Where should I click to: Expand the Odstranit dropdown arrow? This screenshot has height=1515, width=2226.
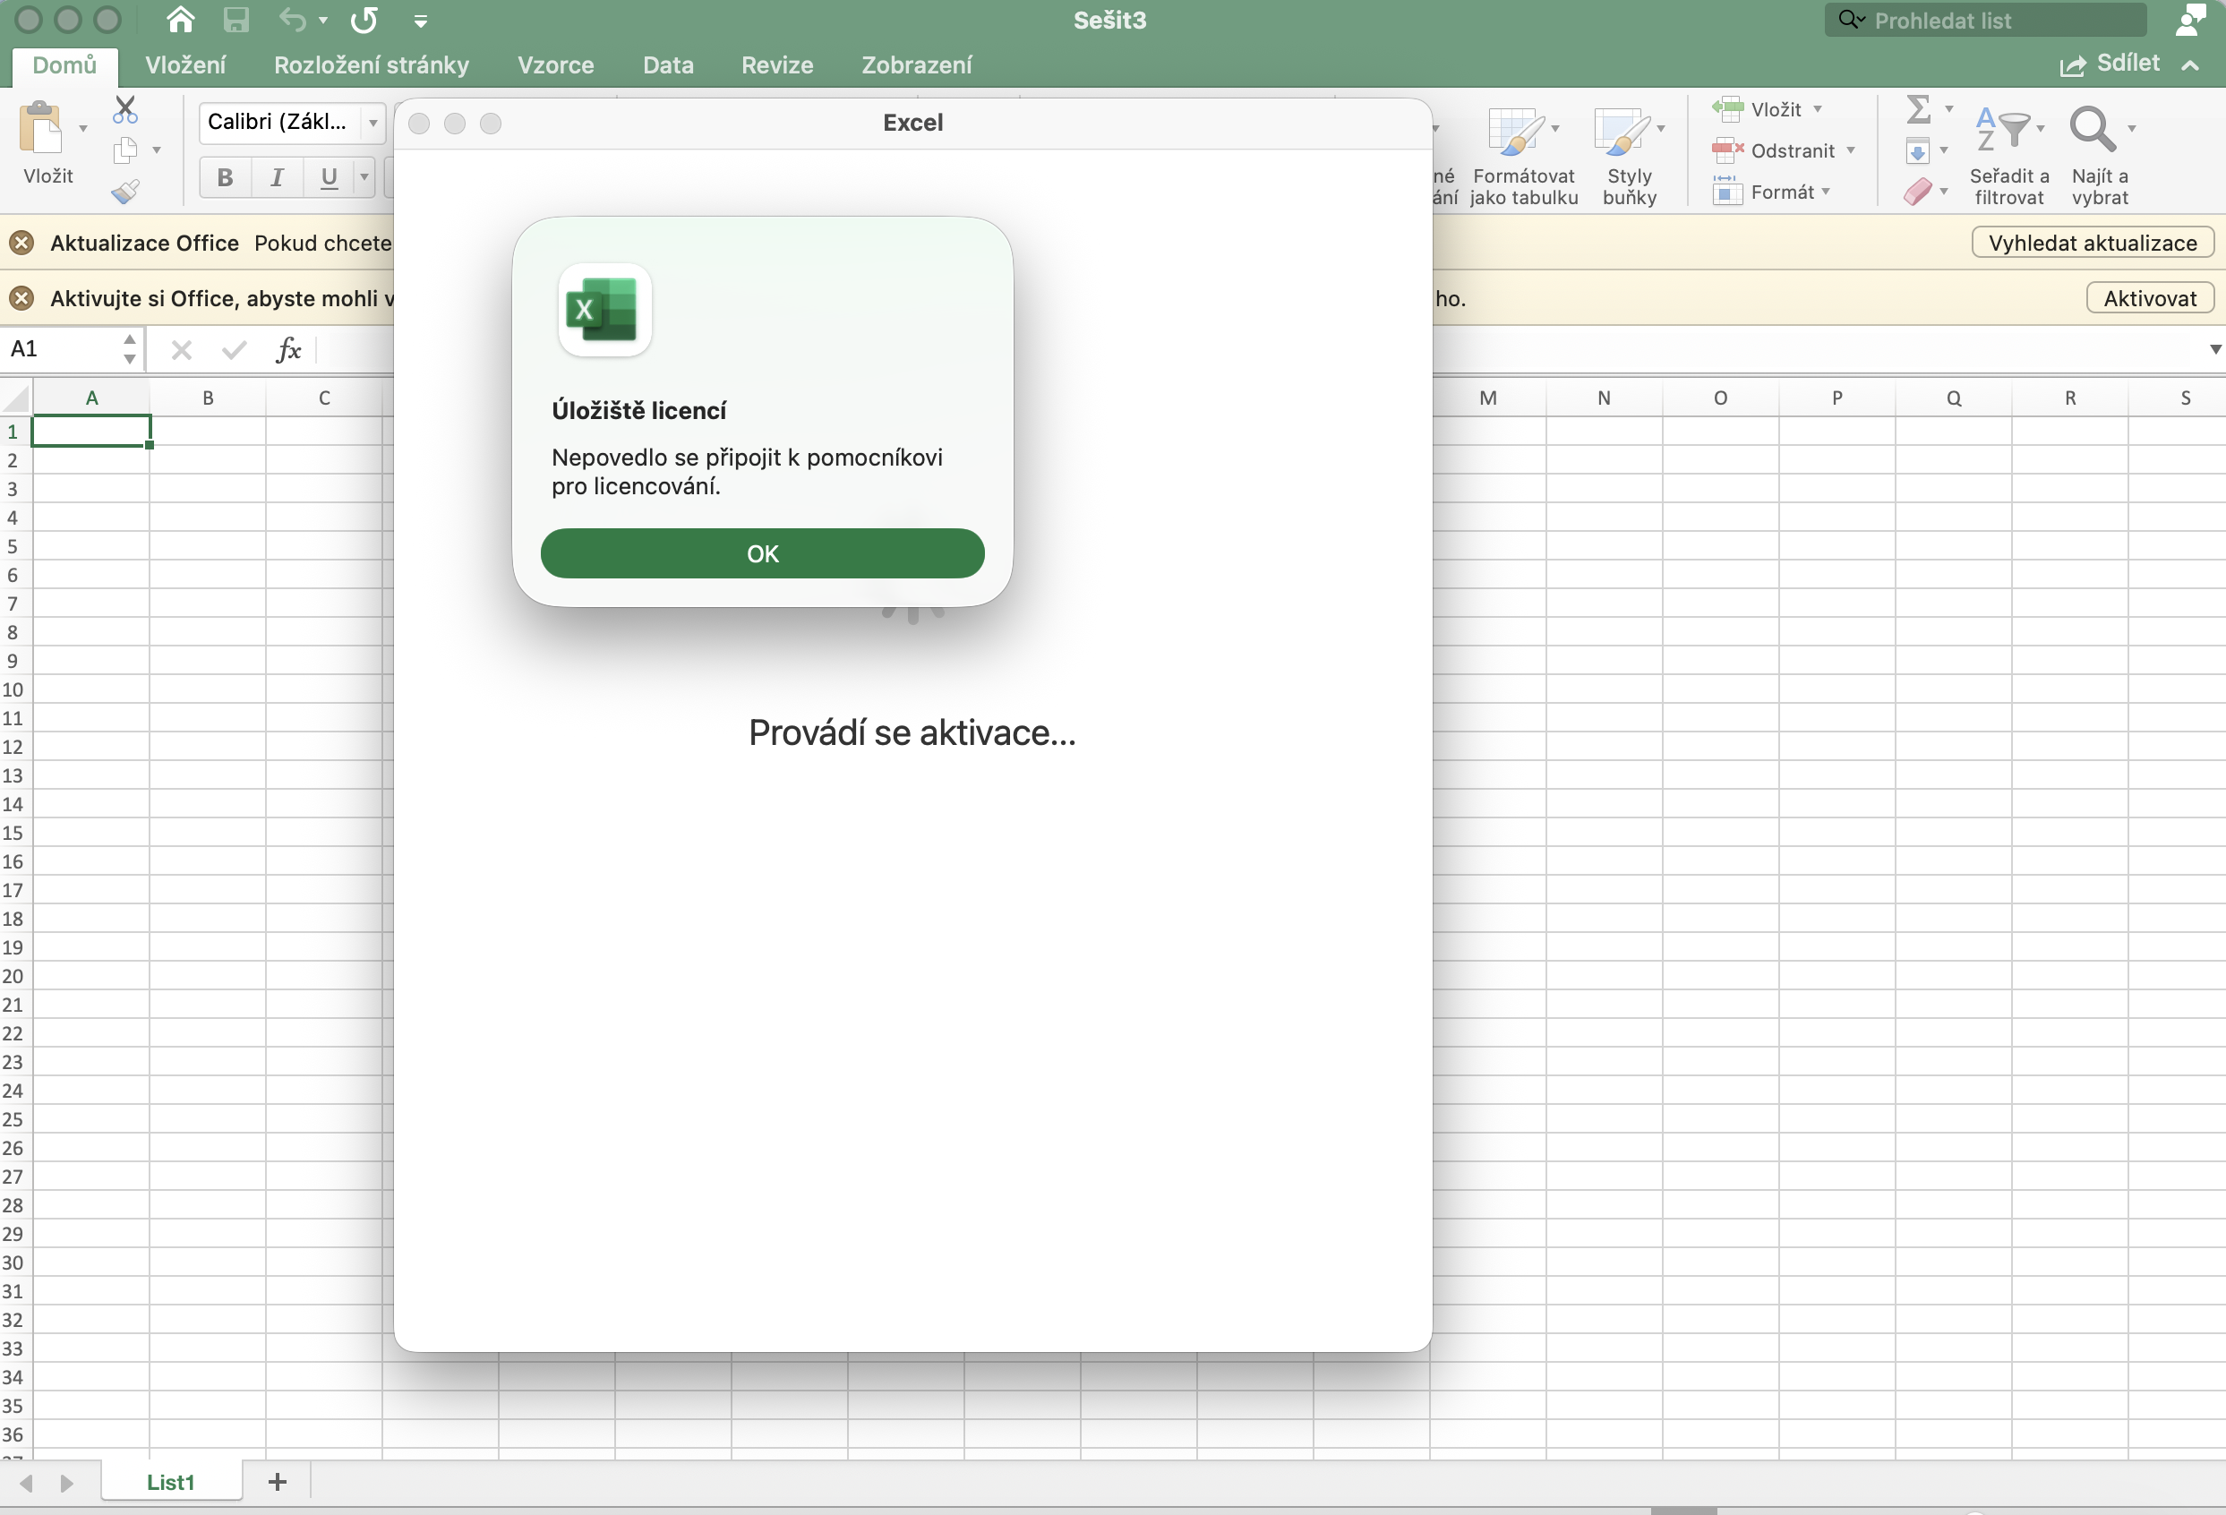pos(1851,150)
